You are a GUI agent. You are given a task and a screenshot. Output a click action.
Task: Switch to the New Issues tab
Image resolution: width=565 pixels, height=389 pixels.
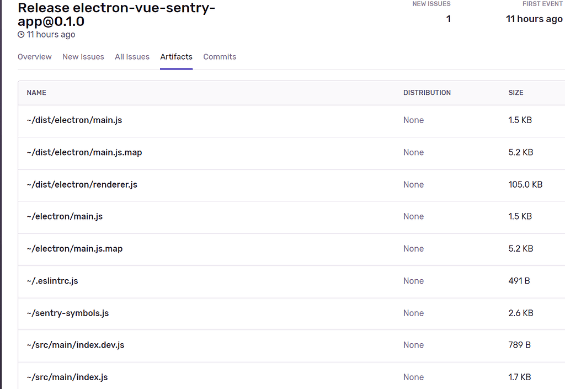click(x=83, y=57)
